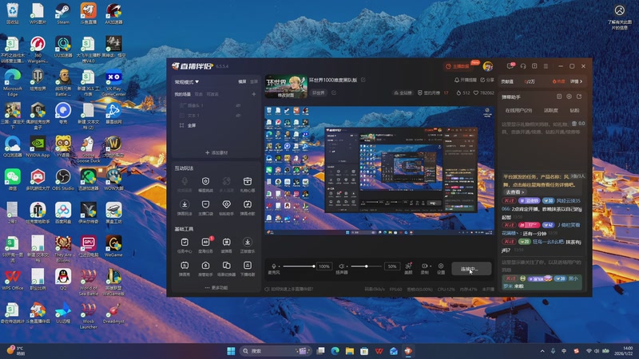Click the middle settings icon in 弹幕助手 header
Screen dimensions: 639x359
coord(569,97)
